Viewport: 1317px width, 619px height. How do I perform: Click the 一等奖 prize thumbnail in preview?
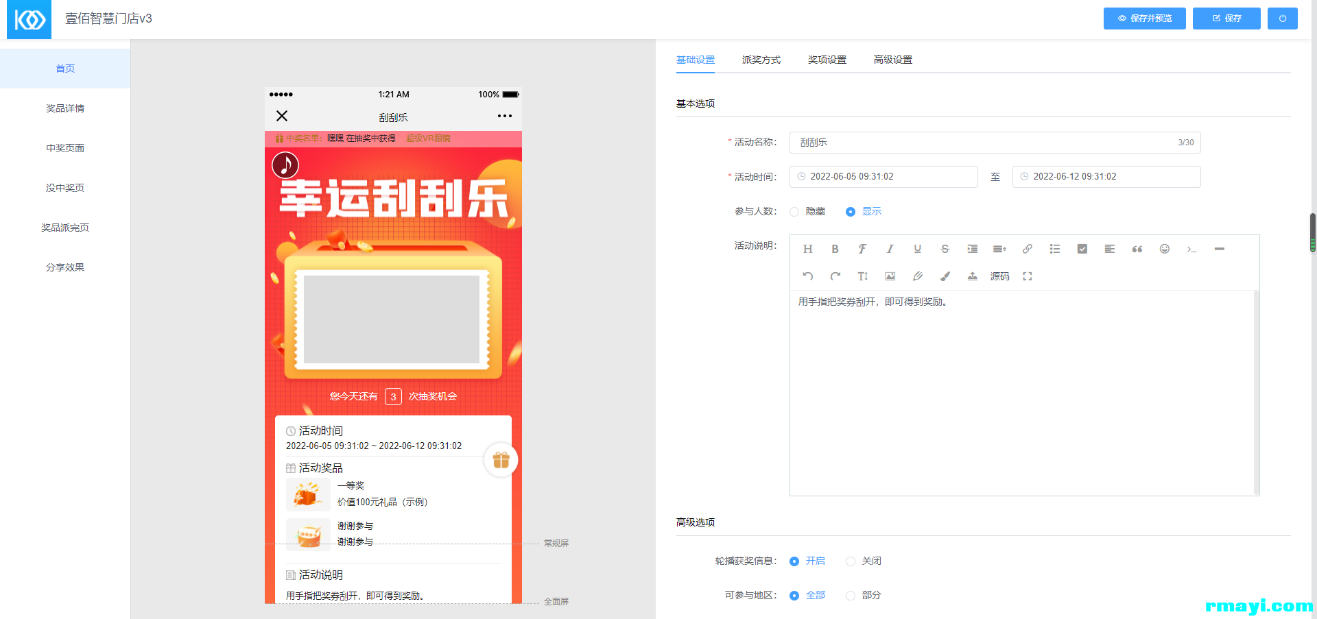coord(308,494)
